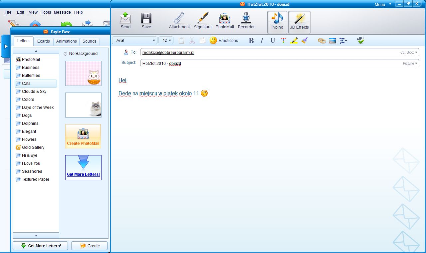Image resolution: width=426 pixels, height=253 pixels.
Task: Switch to the Ecards tab
Action: click(x=44, y=41)
